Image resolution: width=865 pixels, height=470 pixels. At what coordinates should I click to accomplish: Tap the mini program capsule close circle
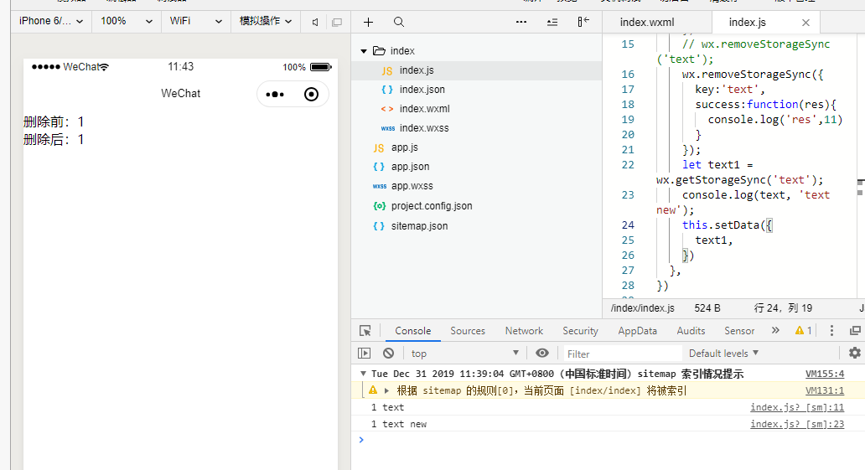coord(311,95)
